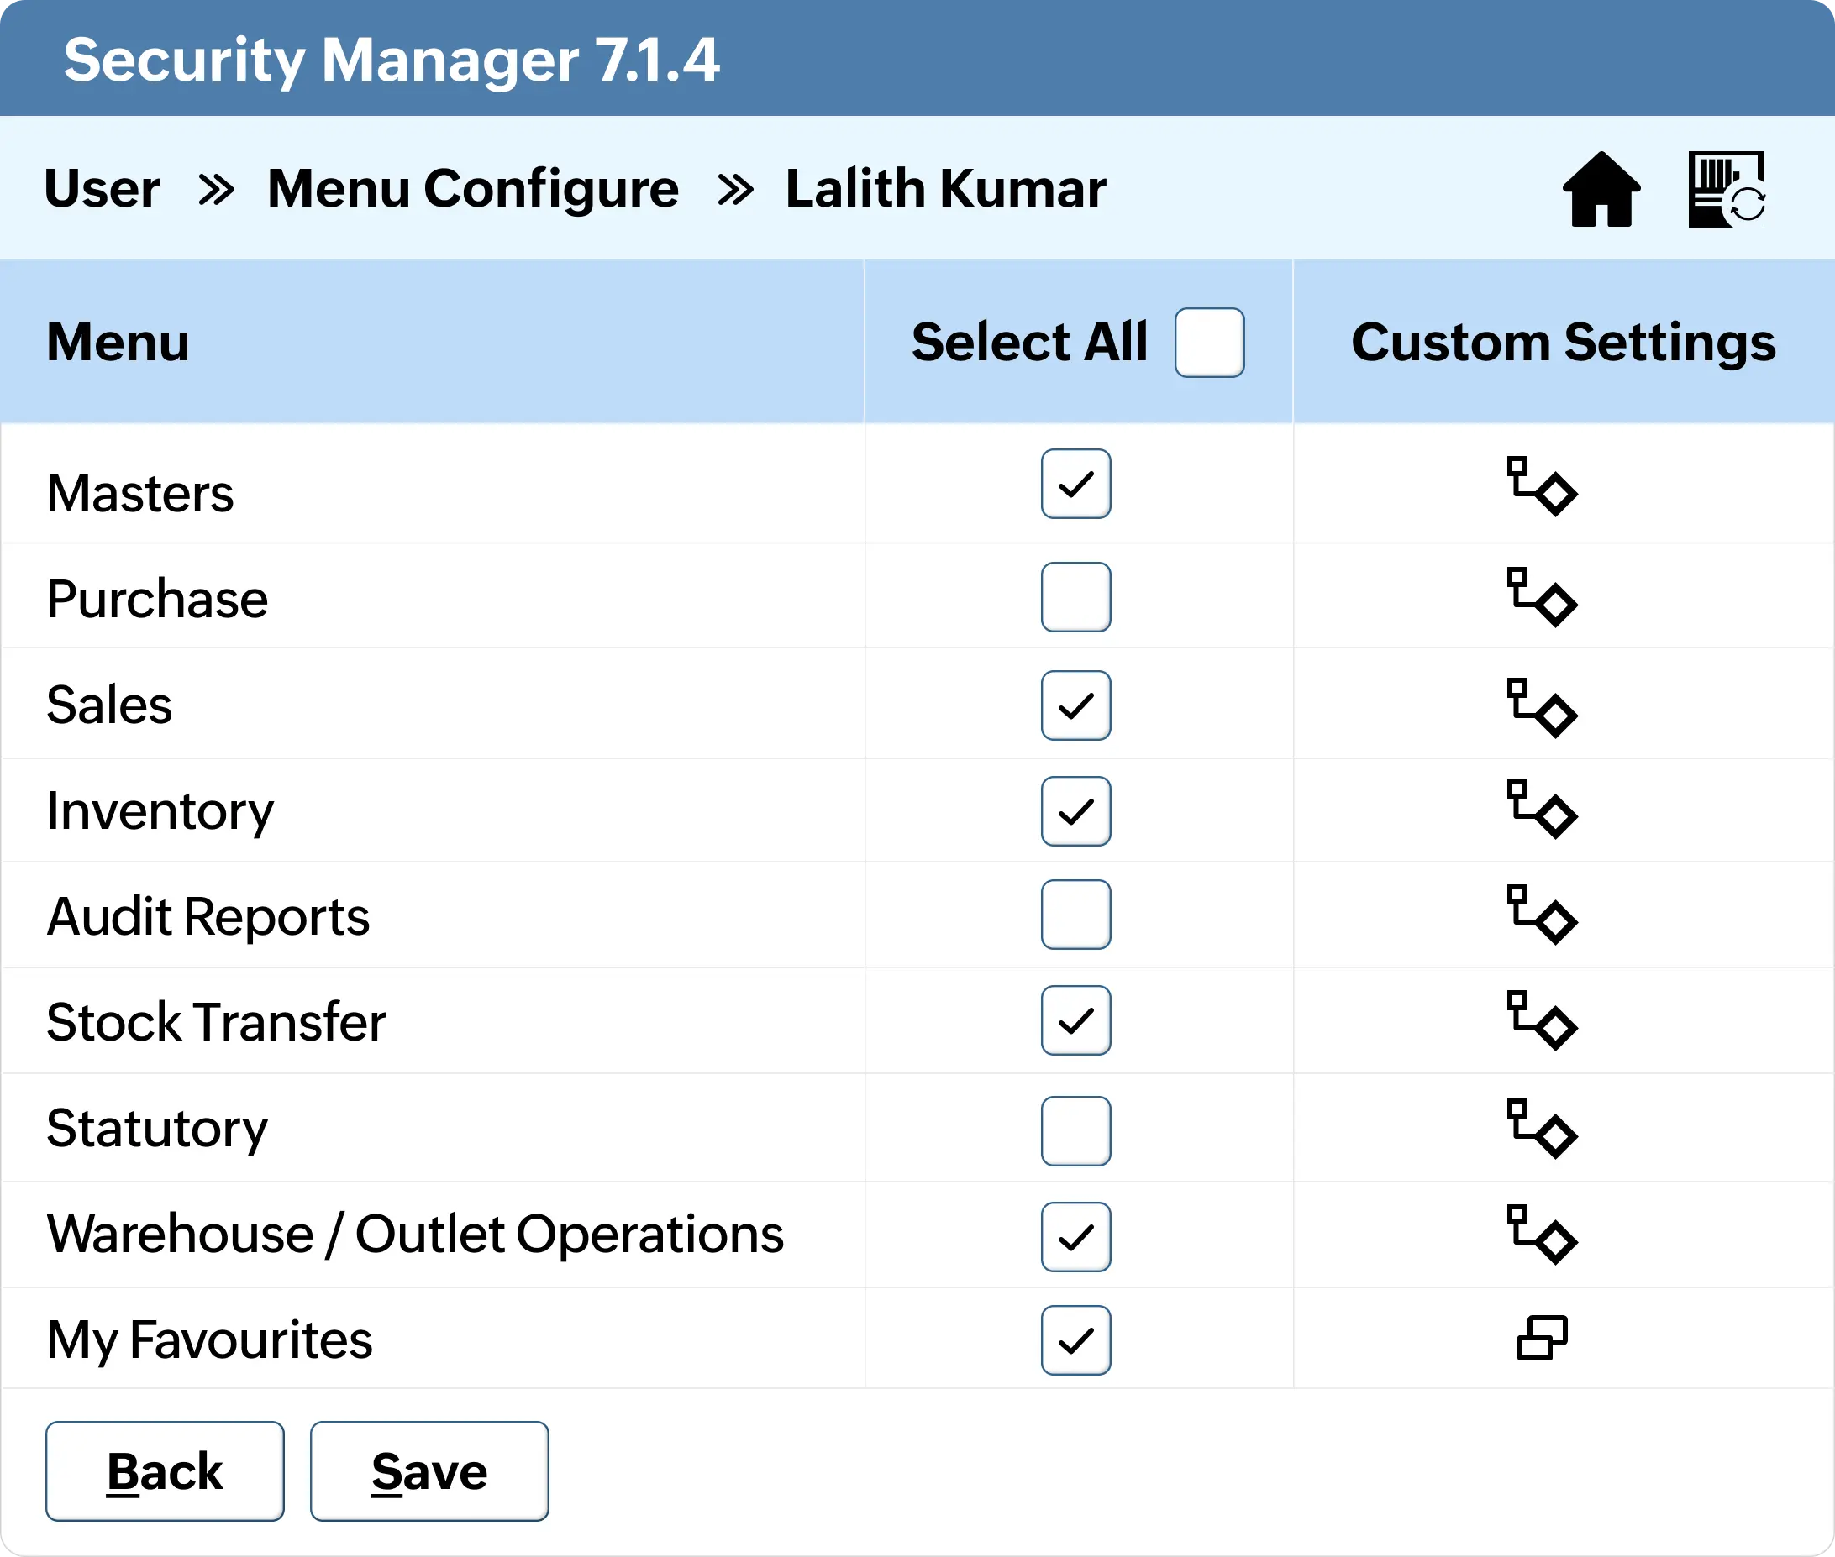Open the window settings icon for My Favourites
Image resolution: width=1835 pixels, height=1557 pixels.
pos(1543,1339)
